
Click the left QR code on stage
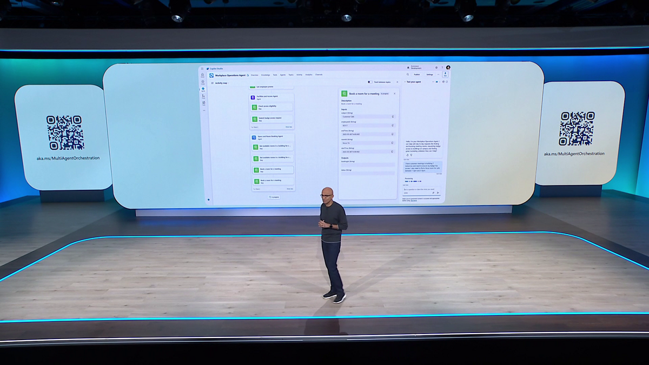click(64, 132)
